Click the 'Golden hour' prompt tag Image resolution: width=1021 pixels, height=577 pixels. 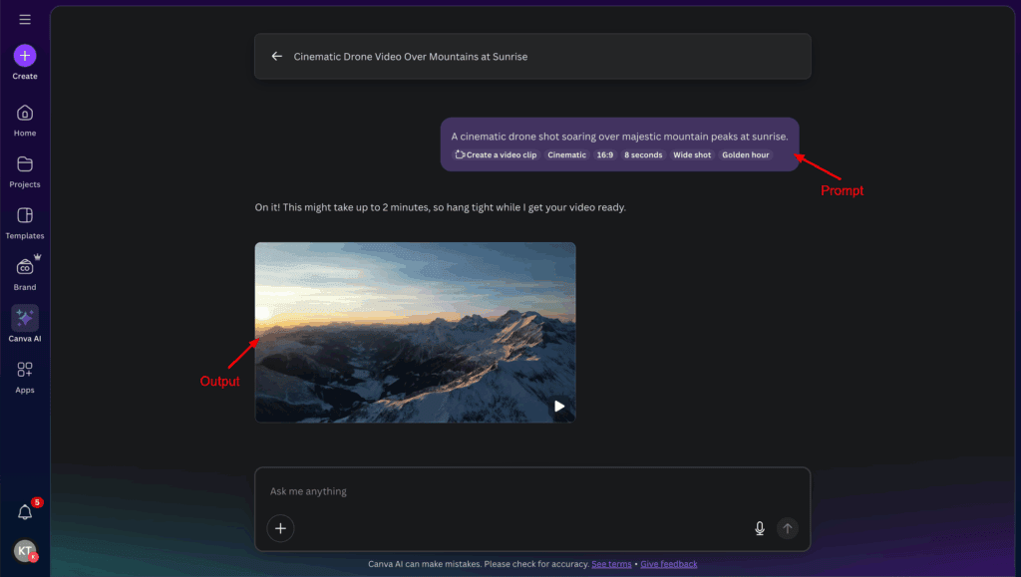click(745, 154)
